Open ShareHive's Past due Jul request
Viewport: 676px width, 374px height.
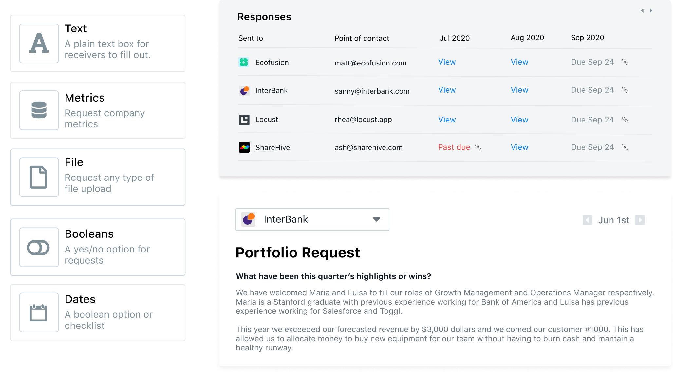[x=454, y=147]
